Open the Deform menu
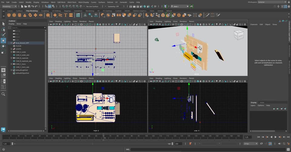This screenshot has height=152, width=291. pos(110,2)
